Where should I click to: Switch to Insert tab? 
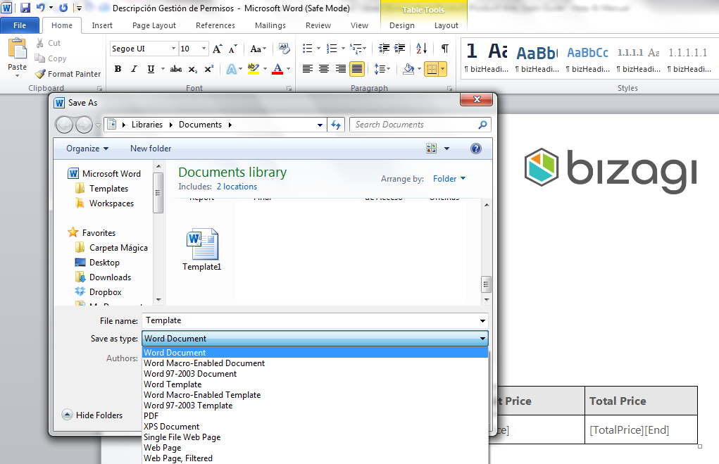[x=102, y=25]
